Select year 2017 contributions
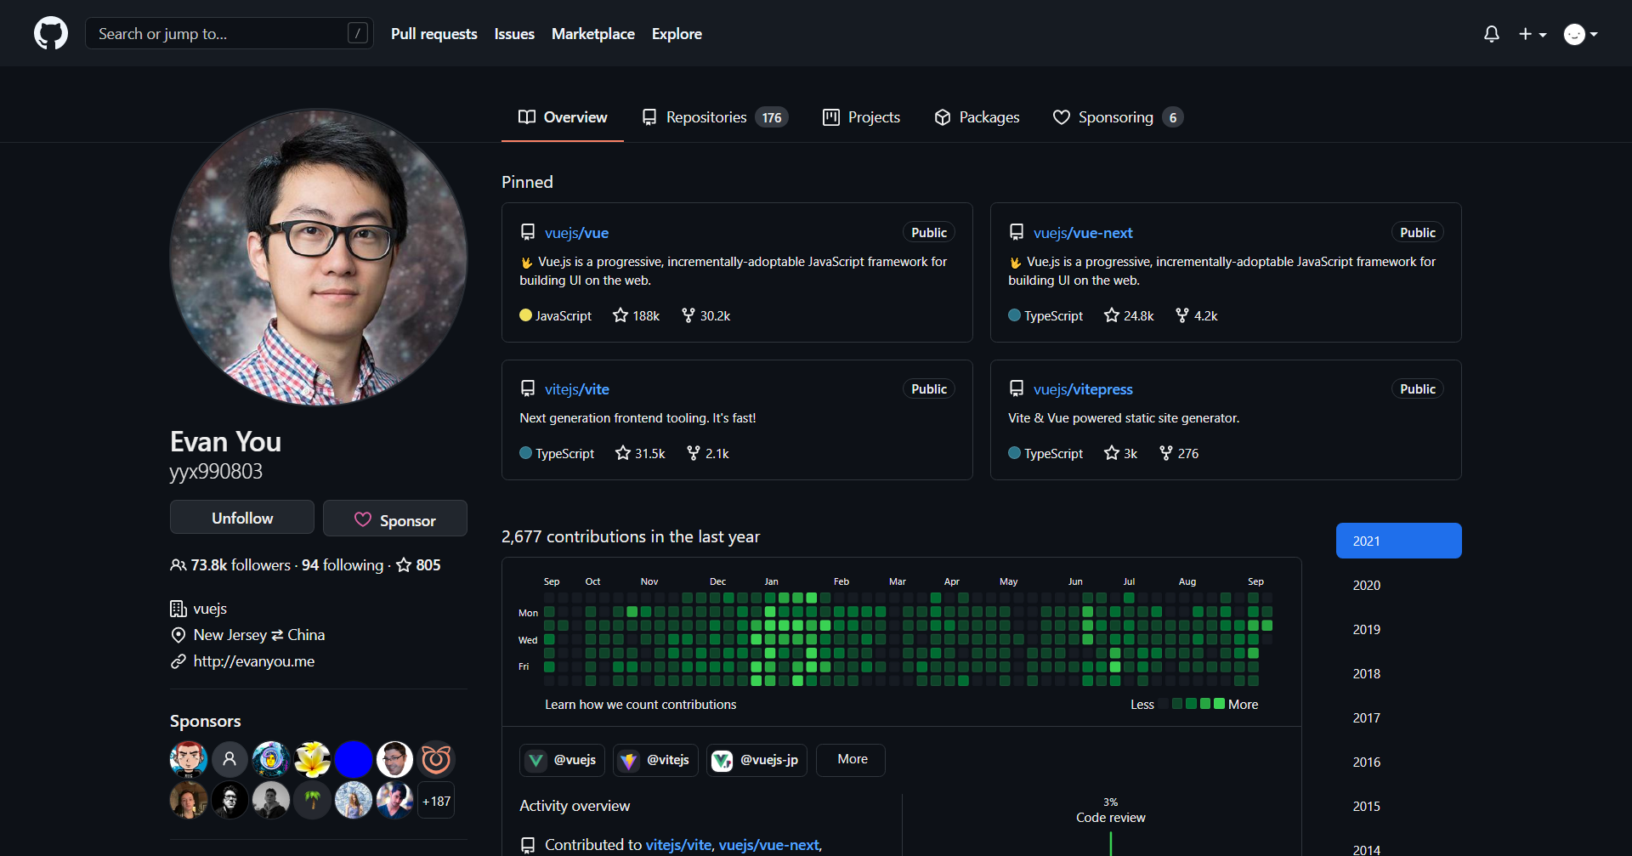 [1399, 717]
